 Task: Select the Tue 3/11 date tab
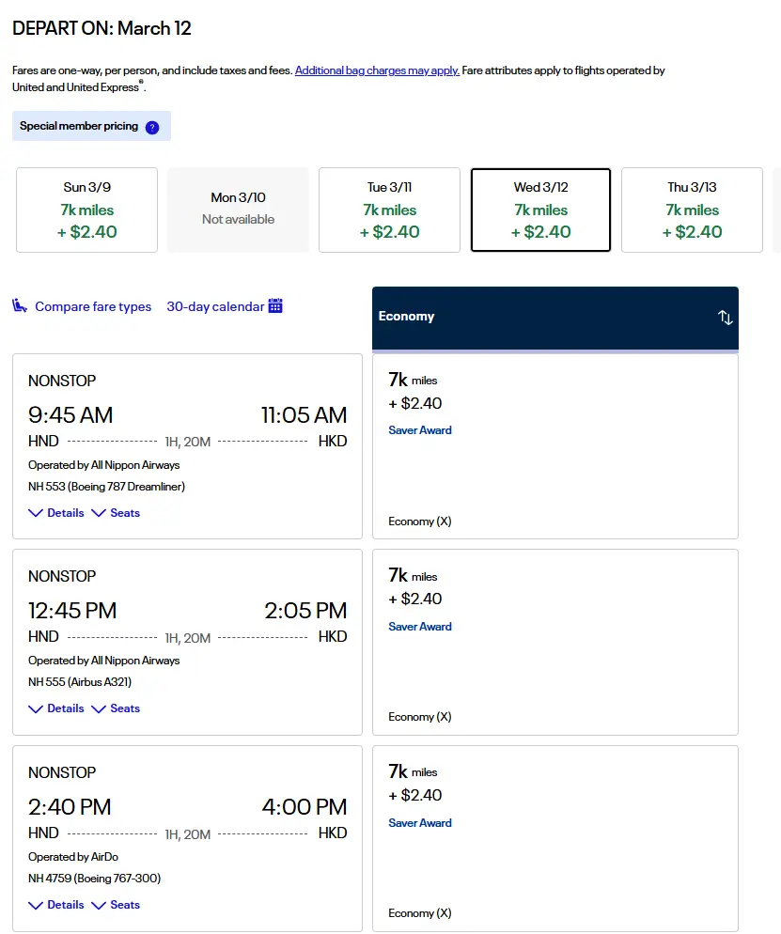(389, 210)
